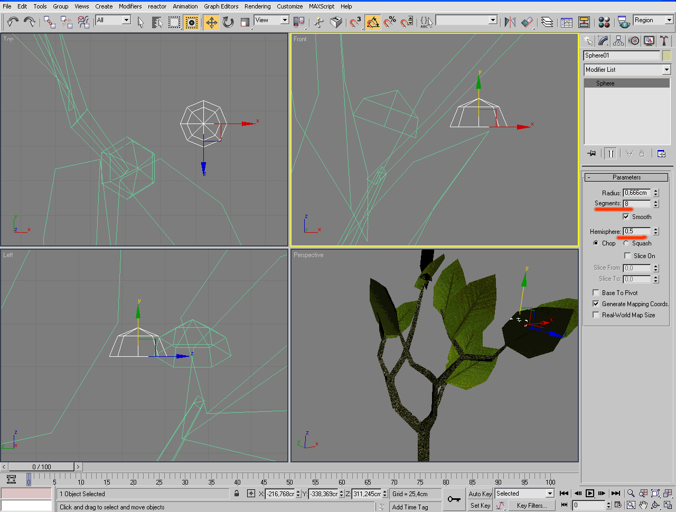Image resolution: width=676 pixels, height=512 pixels.
Task: Open the Material Editor icon
Action: pos(604,22)
